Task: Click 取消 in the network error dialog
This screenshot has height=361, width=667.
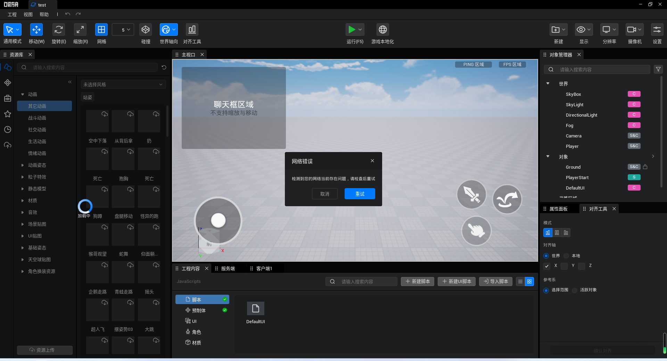Action: tap(325, 194)
